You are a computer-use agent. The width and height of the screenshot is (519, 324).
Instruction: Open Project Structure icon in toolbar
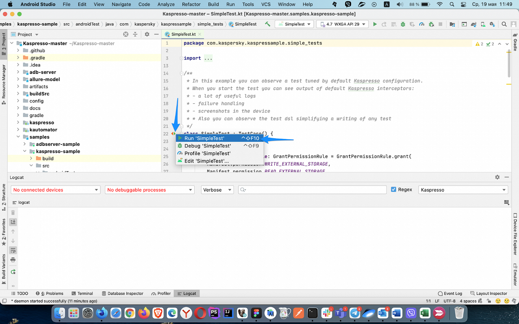tap(452, 24)
